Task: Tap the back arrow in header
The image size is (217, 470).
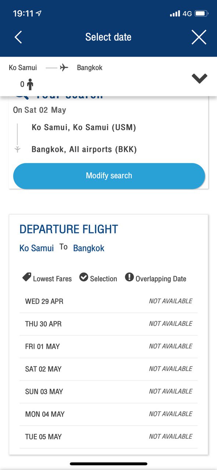Action: click(x=18, y=37)
